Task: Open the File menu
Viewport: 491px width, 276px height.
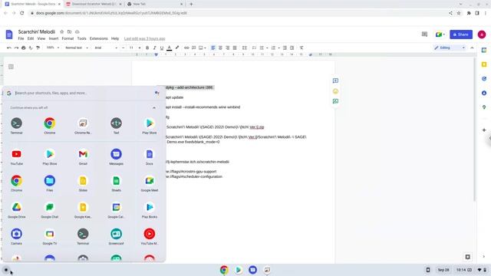Action: (x=21, y=38)
